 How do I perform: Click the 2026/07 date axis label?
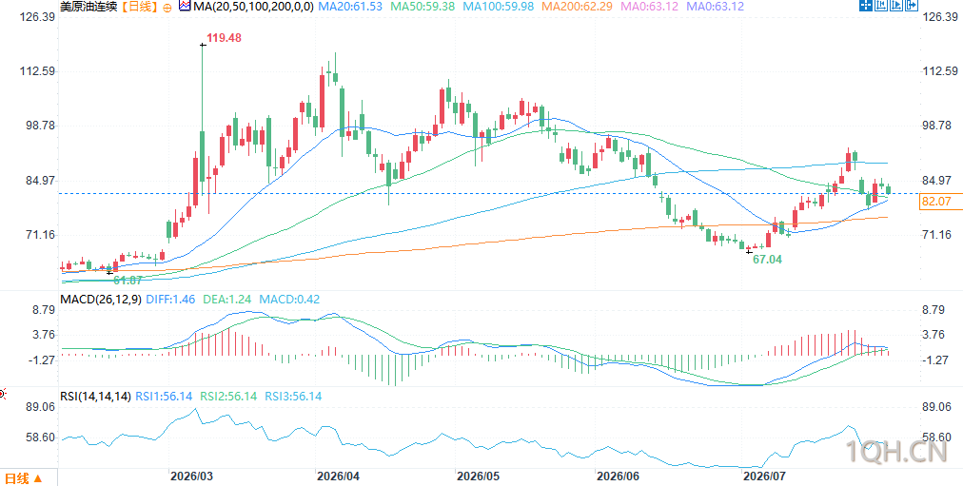(764, 476)
